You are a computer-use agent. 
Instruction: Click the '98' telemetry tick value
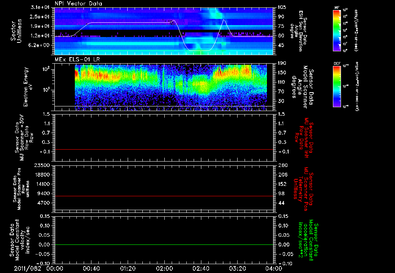pos(281,194)
